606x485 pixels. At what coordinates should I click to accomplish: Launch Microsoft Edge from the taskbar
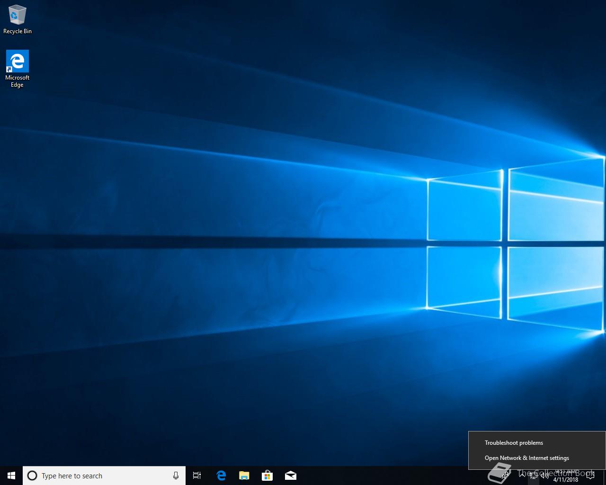(x=221, y=476)
